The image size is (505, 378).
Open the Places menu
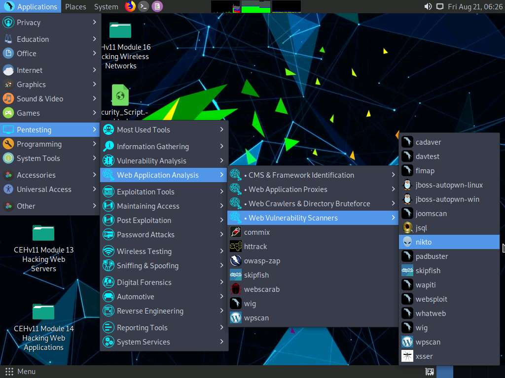[75, 6]
